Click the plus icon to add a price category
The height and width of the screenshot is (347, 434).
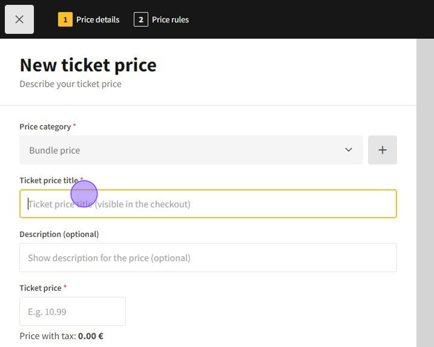click(x=382, y=150)
